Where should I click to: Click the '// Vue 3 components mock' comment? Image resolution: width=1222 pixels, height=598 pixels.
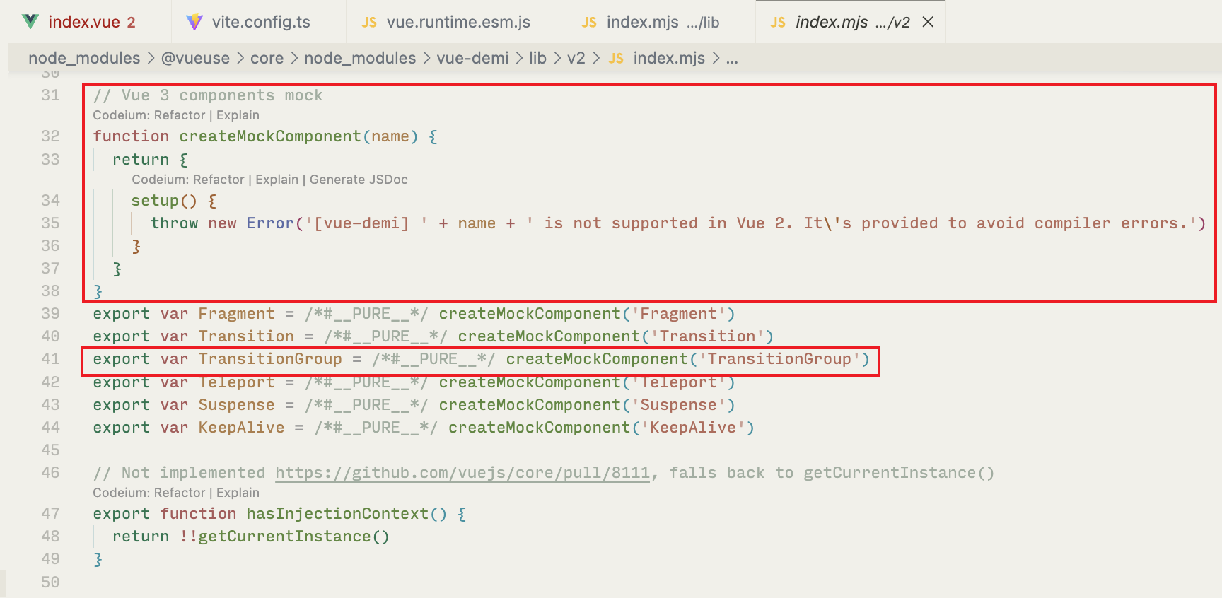tap(208, 95)
